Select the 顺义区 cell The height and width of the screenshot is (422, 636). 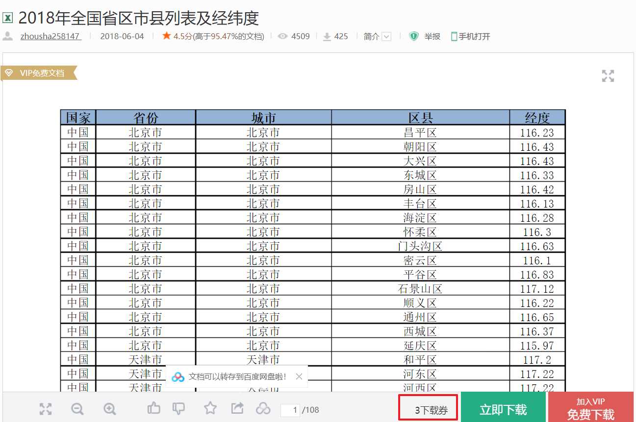click(420, 303)
